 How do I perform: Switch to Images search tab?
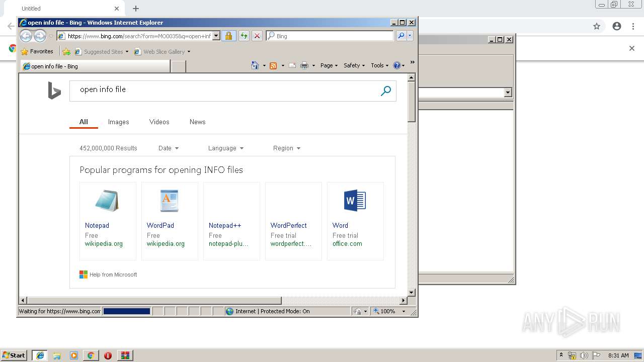click(x=118, y=122)
